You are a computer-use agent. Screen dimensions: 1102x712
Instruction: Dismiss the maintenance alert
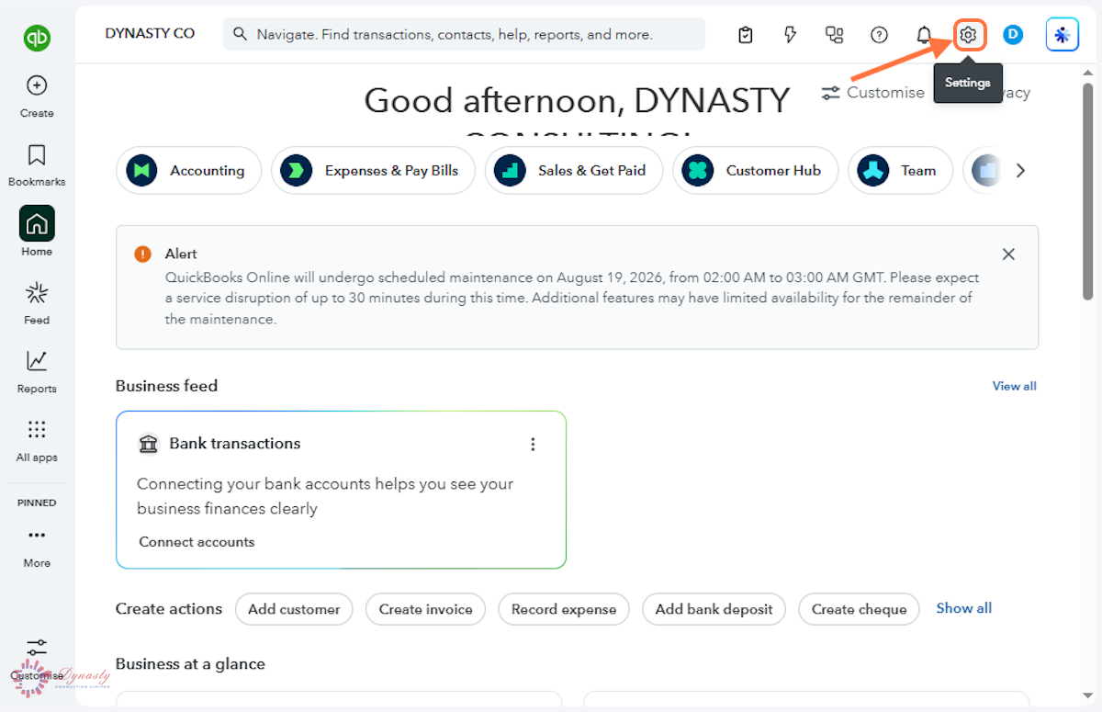point(1008,254)
